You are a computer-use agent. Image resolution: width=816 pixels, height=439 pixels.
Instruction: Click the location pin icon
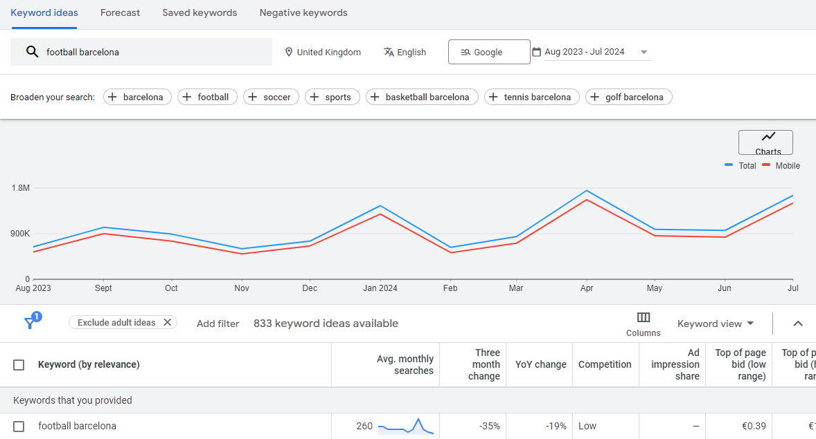click(x=289, y=52)
